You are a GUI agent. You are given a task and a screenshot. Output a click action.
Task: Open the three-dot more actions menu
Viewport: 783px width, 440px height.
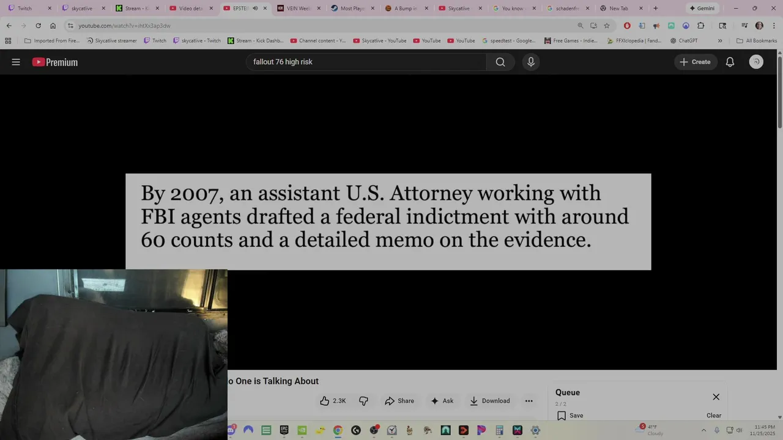coord(529,401)
